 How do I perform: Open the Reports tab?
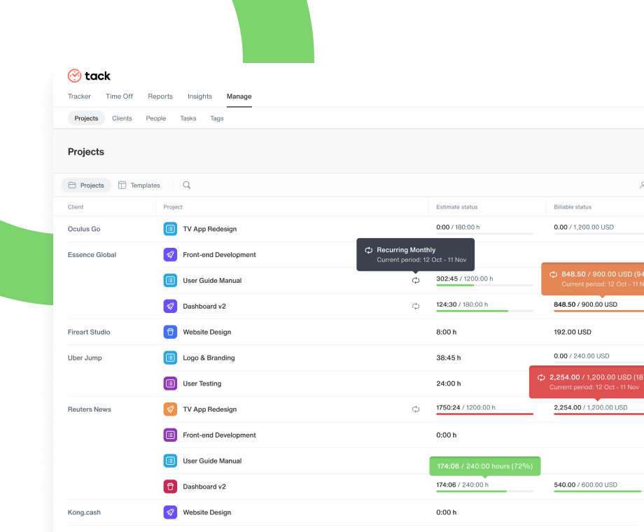tap(160, 96)
